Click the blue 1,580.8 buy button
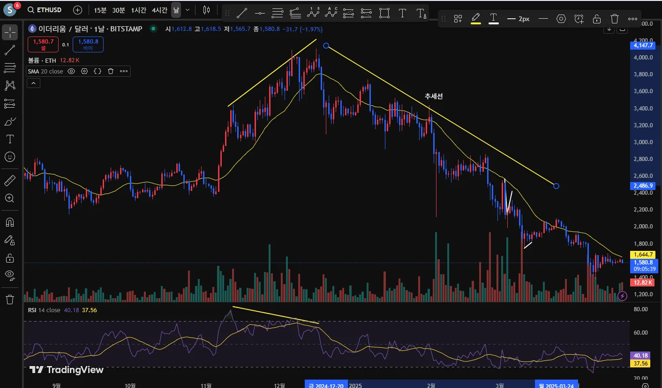 point(88,44)
